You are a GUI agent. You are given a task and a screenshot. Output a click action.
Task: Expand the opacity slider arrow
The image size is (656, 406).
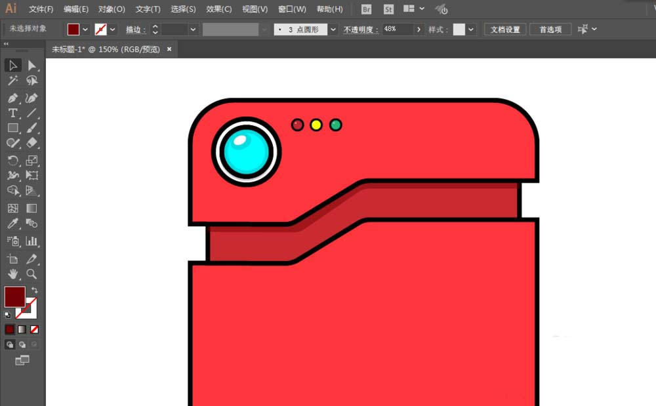coord(419,30)
